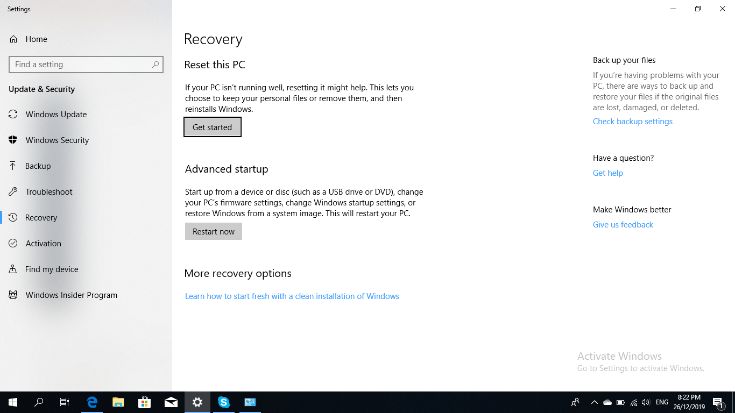This screenshot has height=413, width=735.
Task: Open the People icon in system tray
Action: pyautogui.click(x=575, y=402)
